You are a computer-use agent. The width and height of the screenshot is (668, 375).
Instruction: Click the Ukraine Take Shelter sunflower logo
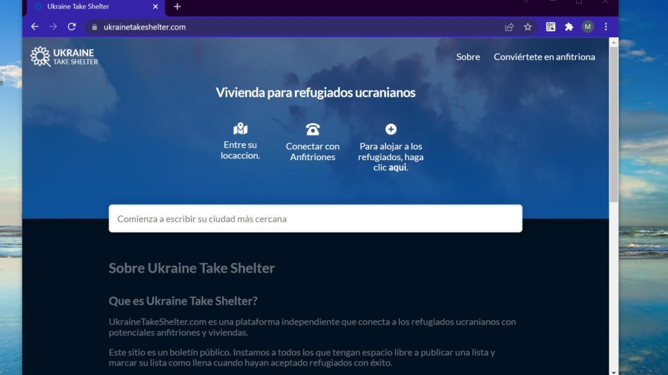(x=65, y=57)
